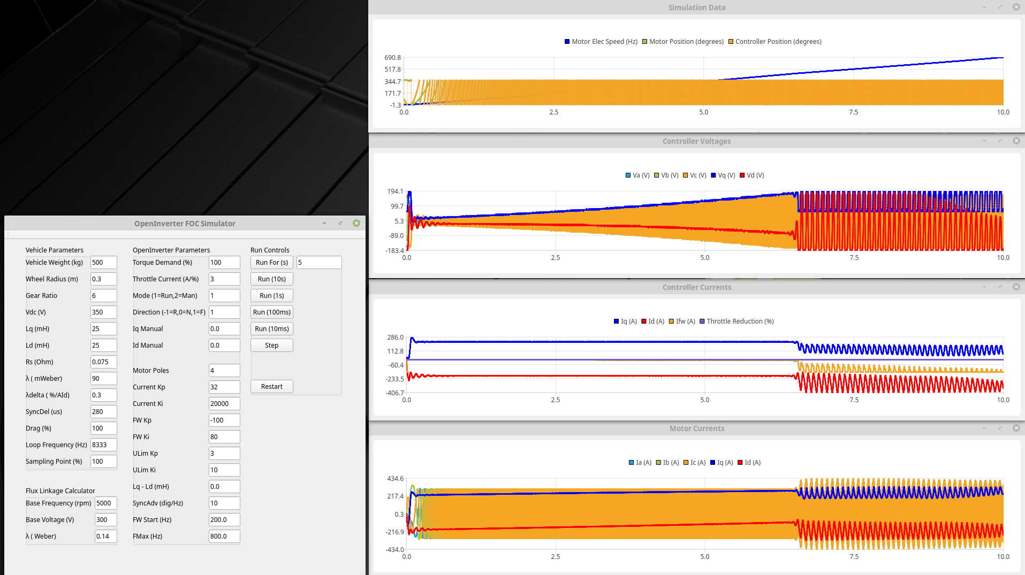Click the Run (10s) button
This screenshot has width=1025, height=575.
[x=271, y=279]
